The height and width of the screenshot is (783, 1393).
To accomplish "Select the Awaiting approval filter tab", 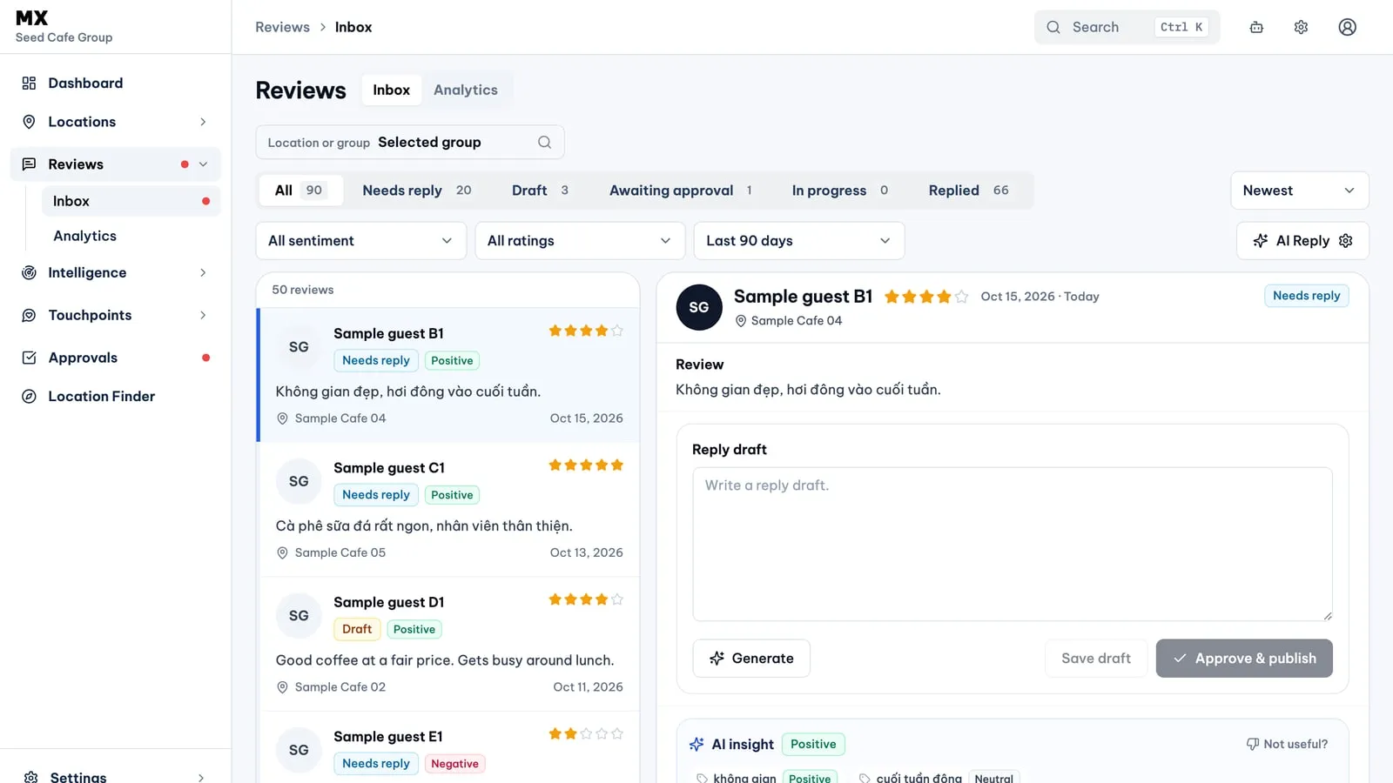I will (x=681, y=191).
